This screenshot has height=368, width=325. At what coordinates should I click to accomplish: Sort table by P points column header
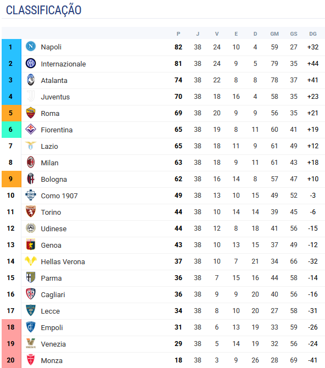pos(178,34)
